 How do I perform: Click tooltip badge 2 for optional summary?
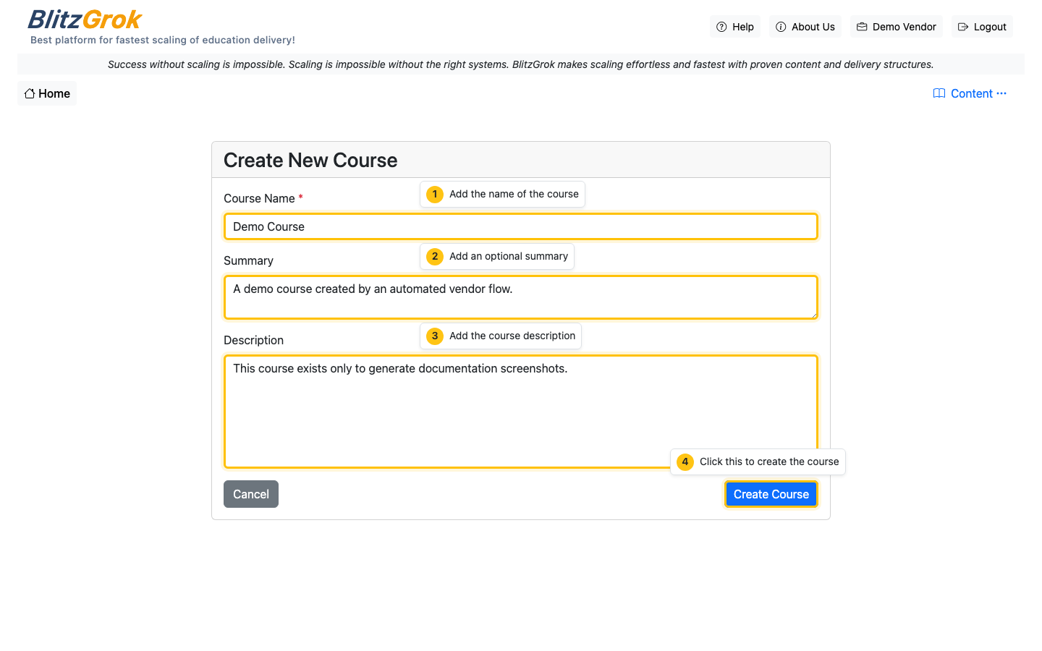[434, 256]
